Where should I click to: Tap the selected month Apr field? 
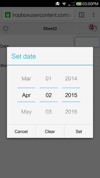(x=26, y=95)
